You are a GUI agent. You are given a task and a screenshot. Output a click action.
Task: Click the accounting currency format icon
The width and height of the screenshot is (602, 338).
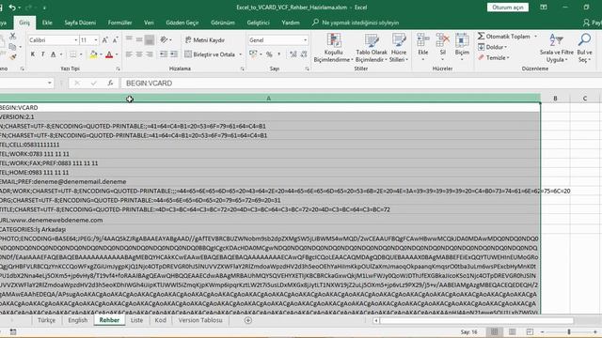tap(253, 54)
